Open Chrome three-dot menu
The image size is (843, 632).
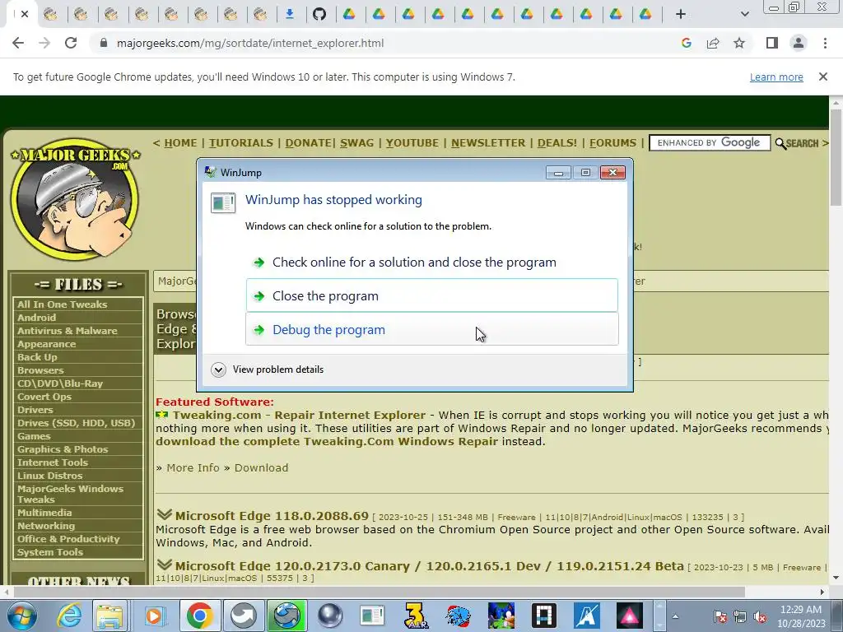point(825,43)
